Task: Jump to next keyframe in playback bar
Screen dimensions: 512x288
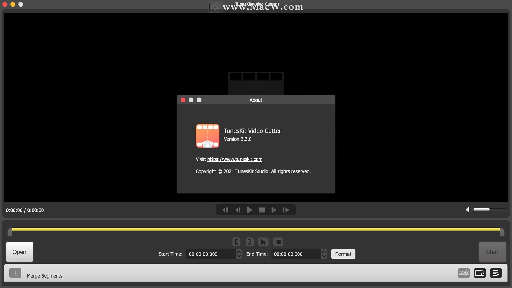Action: coord(286,210)
